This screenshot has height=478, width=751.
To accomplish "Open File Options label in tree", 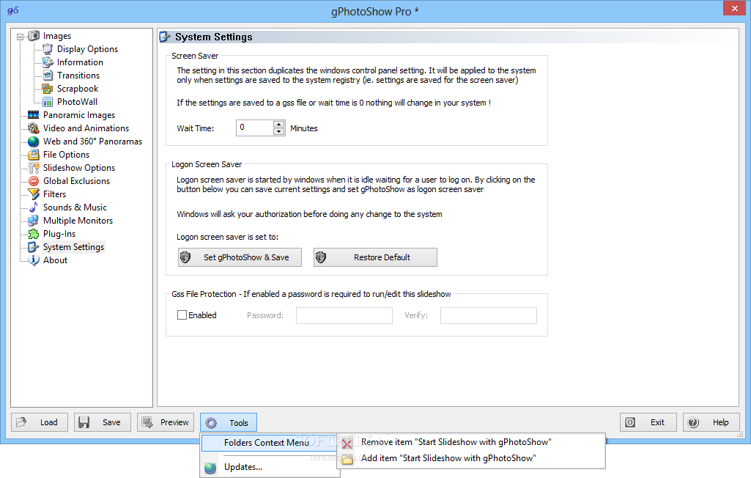I will click(x=66, y=155).
